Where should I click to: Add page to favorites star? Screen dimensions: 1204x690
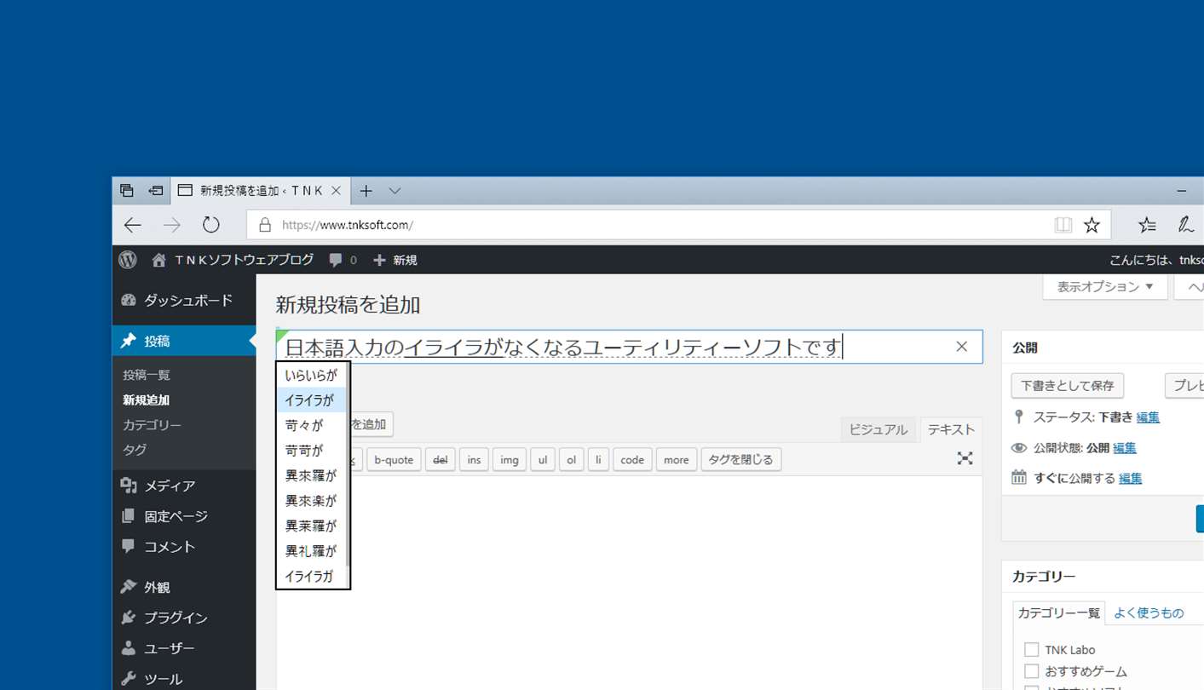coord(1092,225)
